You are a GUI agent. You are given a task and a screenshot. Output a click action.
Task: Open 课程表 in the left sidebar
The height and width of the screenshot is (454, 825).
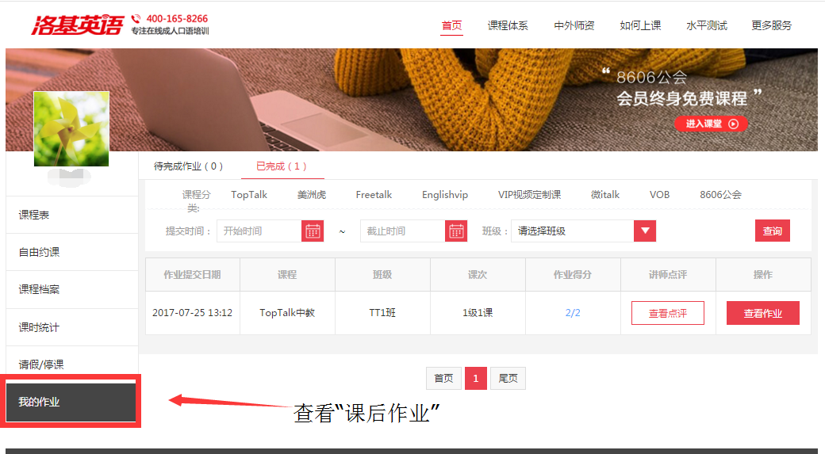click(x=72, y=215)
